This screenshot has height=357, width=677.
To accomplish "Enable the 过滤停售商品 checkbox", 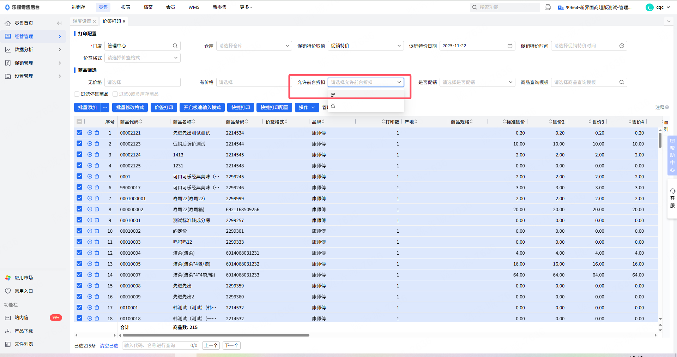I will [77, 94].
